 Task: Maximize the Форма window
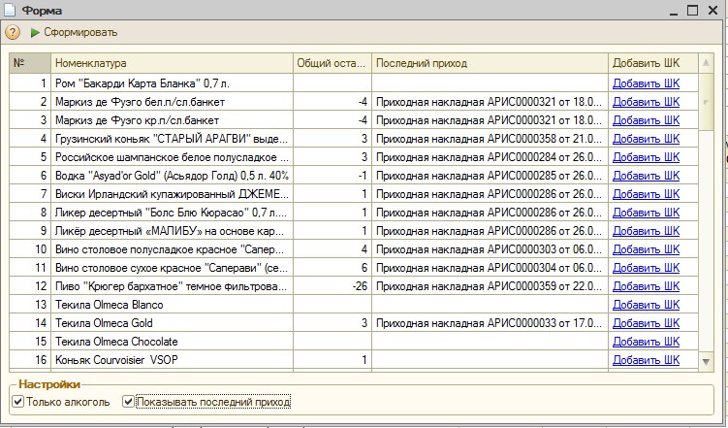coord(692,10)
